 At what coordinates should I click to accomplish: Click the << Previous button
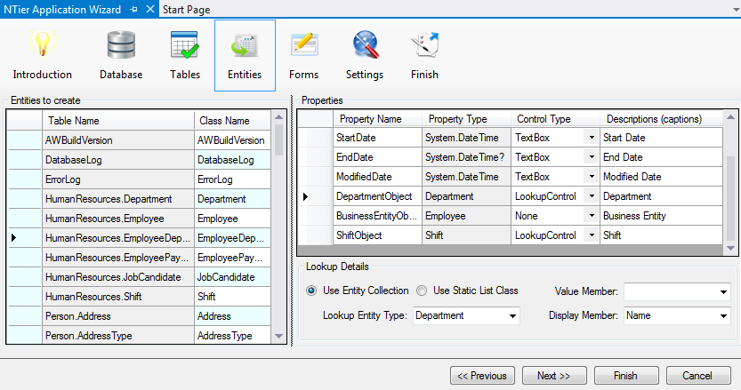(482, 376)
